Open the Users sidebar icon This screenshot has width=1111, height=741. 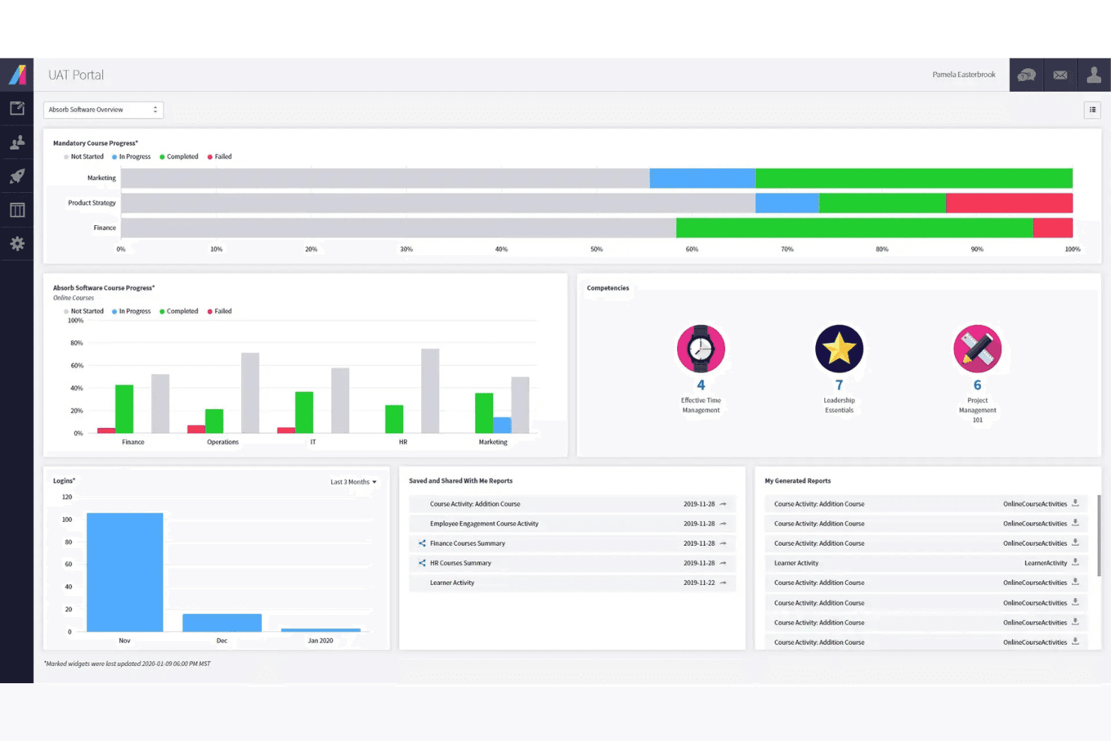(17, 142)
